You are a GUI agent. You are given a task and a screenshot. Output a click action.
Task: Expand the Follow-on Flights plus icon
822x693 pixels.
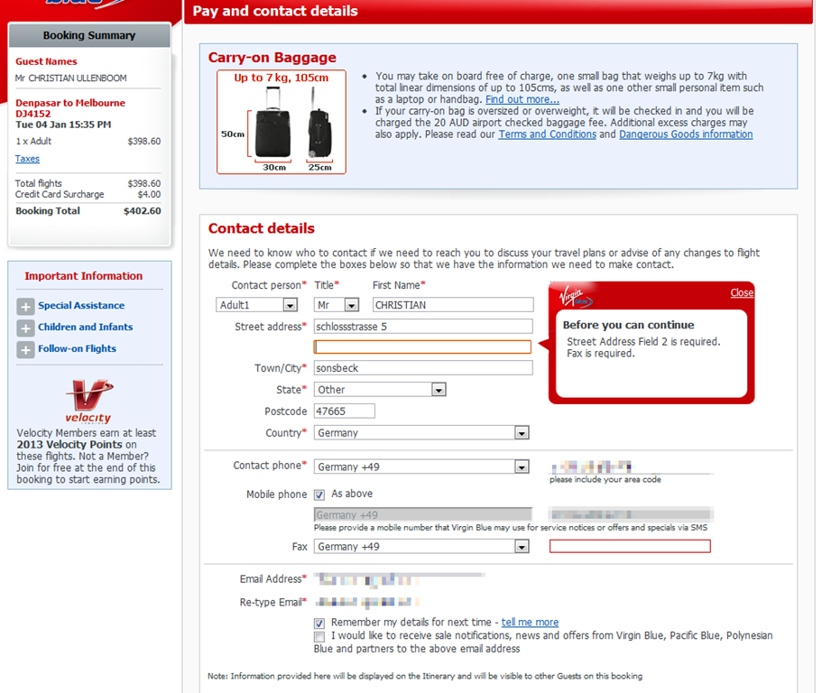pos(25,349)
